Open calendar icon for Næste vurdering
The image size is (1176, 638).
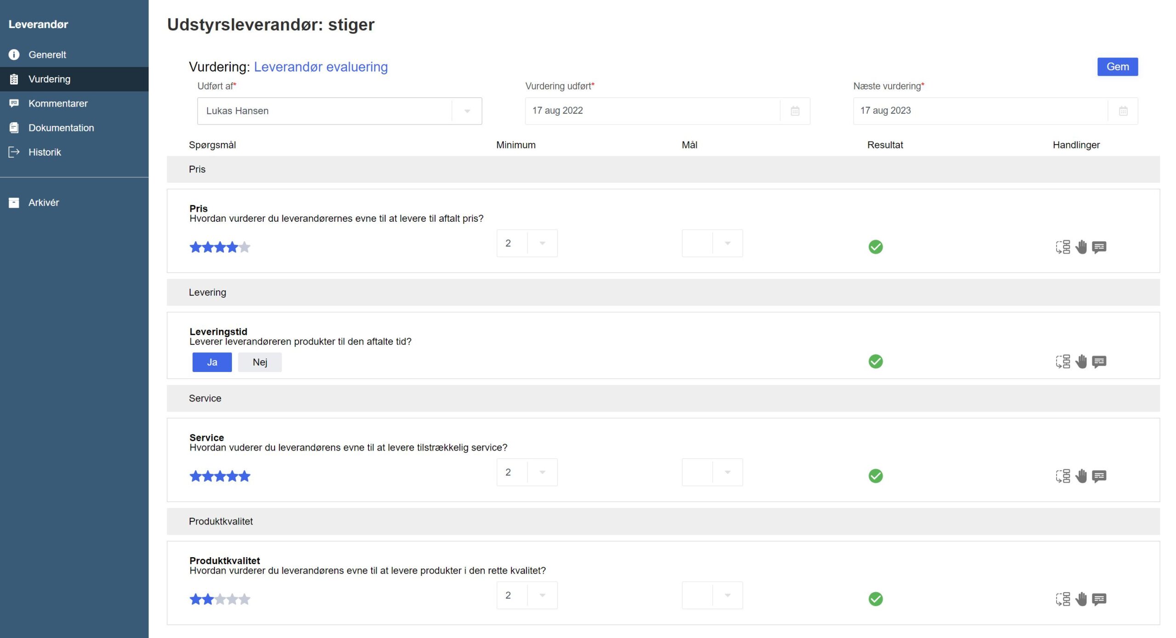click(1123, 111)
